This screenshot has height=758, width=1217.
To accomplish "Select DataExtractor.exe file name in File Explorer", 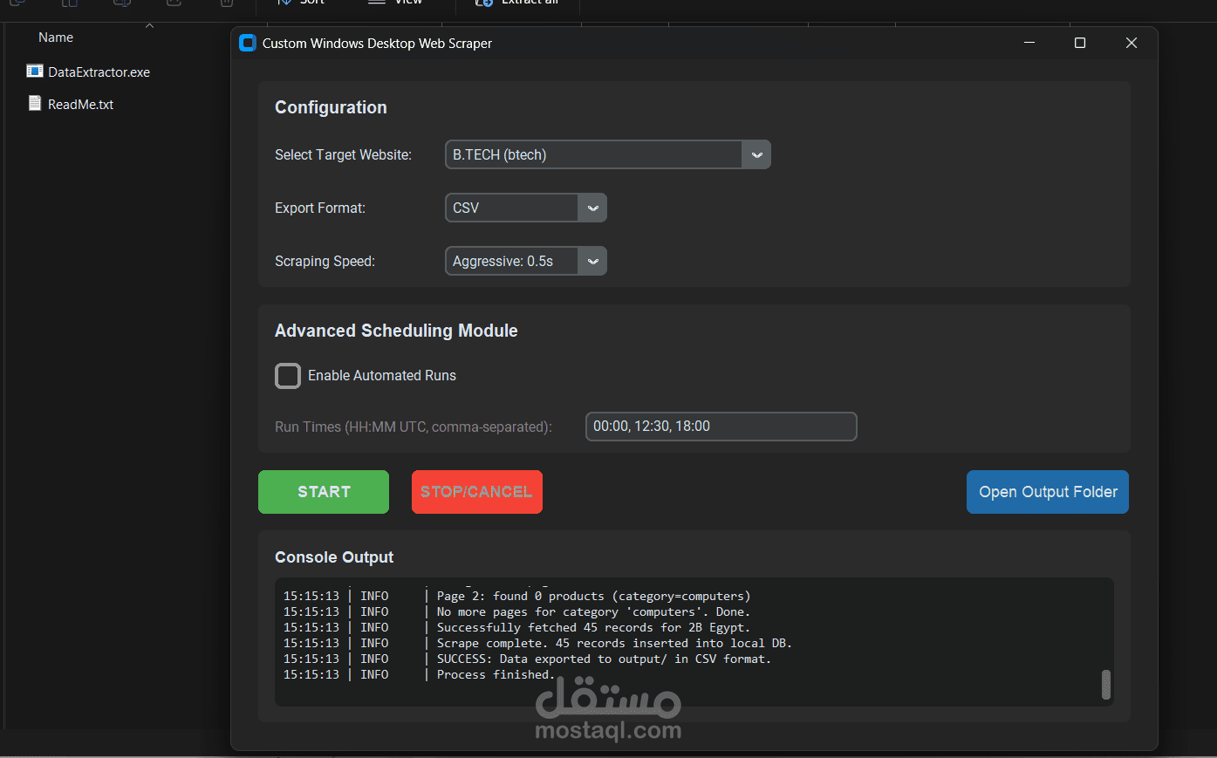I will click(99, 72).
